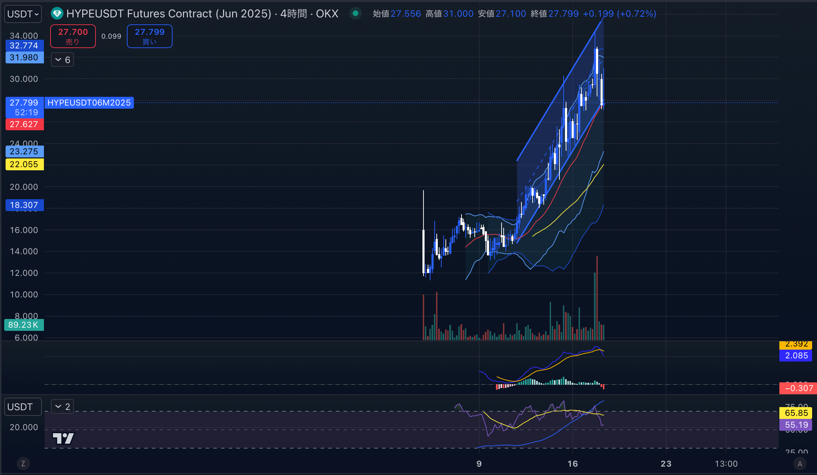The width and height of the screenshot is (817, 475).
Task: Click the 32.774 price scale label
Action: coord(24,46)
